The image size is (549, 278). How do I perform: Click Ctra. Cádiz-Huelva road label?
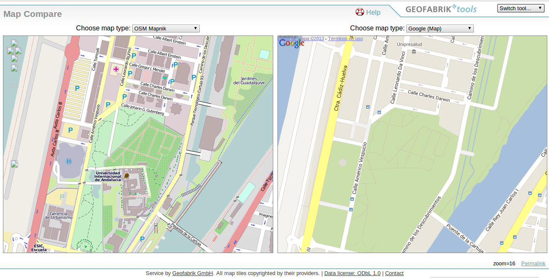pos(341,88)
